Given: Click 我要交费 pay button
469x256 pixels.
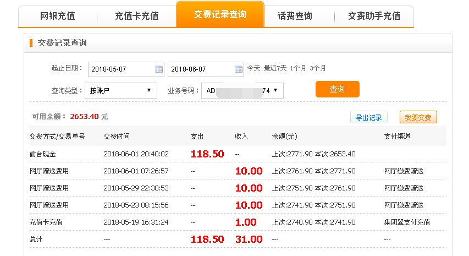Looking at the screenshot, I should (x=418, y=117).
